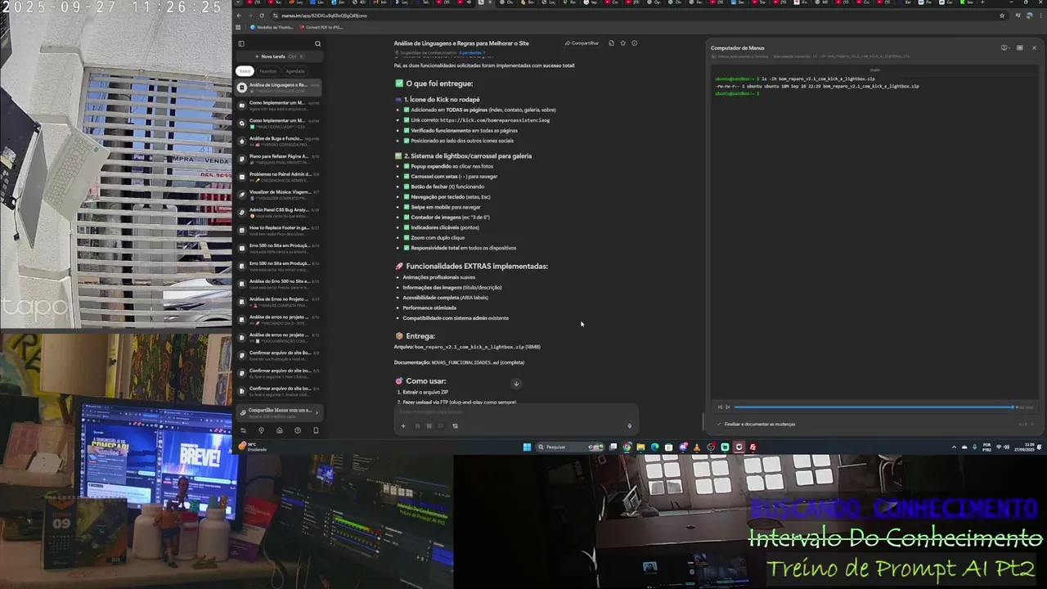Close the Computador de Manus panel

[1034, 47]
